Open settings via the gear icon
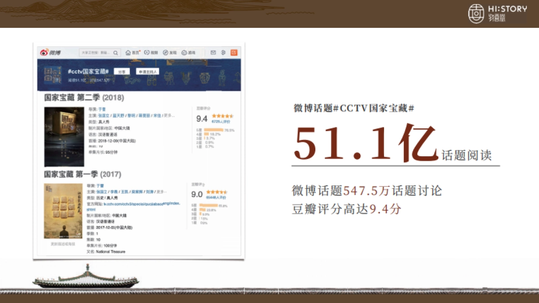This screenshot has height=303, width=539. (x=222, y=53)
